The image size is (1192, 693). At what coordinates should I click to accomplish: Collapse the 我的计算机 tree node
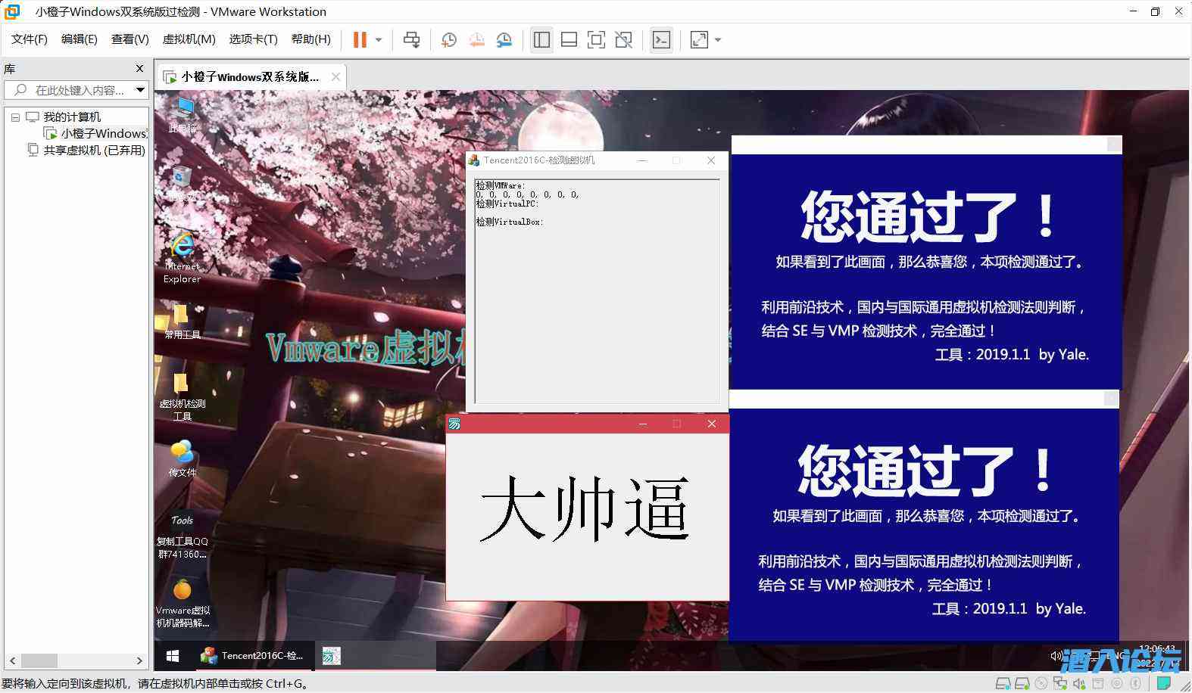click(15, 117)
